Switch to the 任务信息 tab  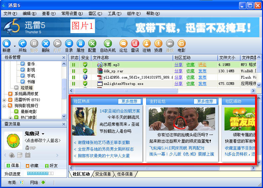tap(125, 174)
